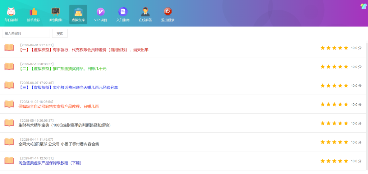Click the 虚拟宝库 label
This screenshot has width=368, height=174.
(78, 20)
